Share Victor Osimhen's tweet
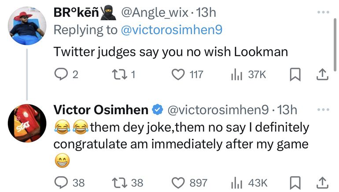Viewport: 339px width, 192px height. tap(323, 182)
